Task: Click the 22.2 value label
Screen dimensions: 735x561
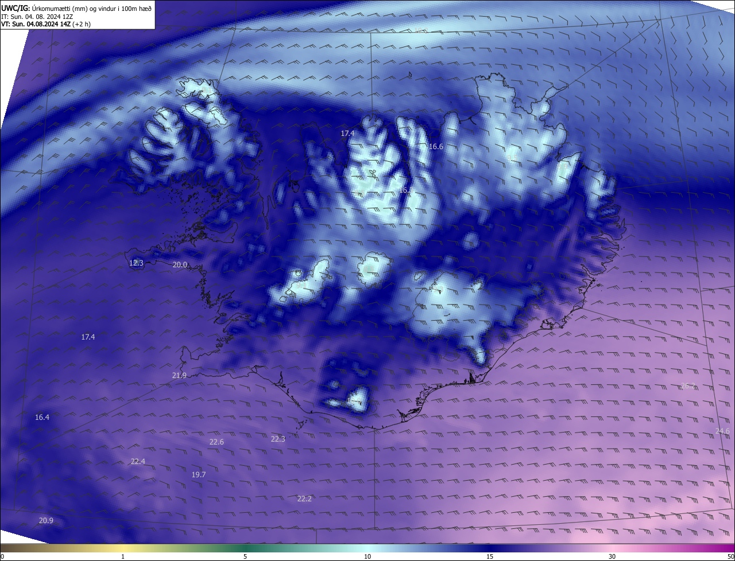Action: click(304, 498)
